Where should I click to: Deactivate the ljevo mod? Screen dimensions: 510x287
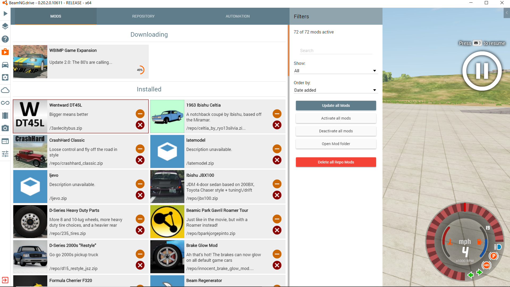pyautogui.click(x=140, y=184)
